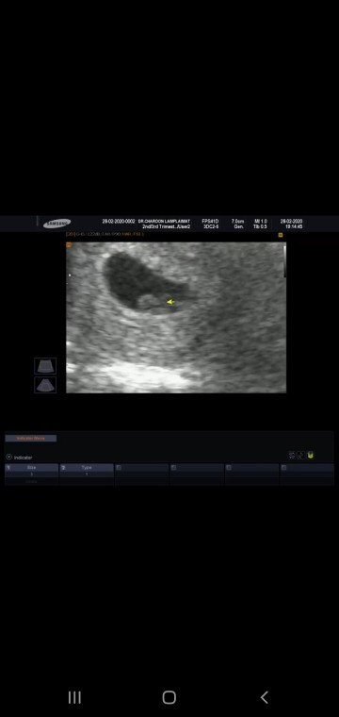Click orange marker at top-left of scan
339x717 pixels.
(x=69, y=245)
